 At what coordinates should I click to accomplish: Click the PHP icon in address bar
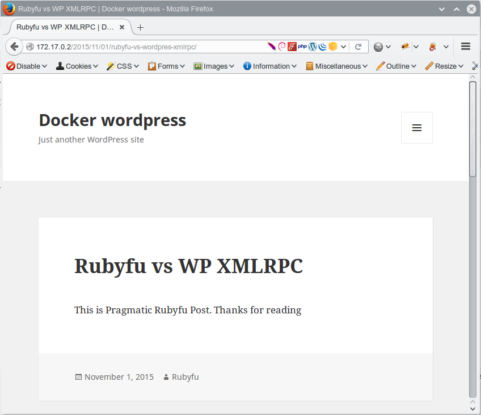click(x=302, y=47)
